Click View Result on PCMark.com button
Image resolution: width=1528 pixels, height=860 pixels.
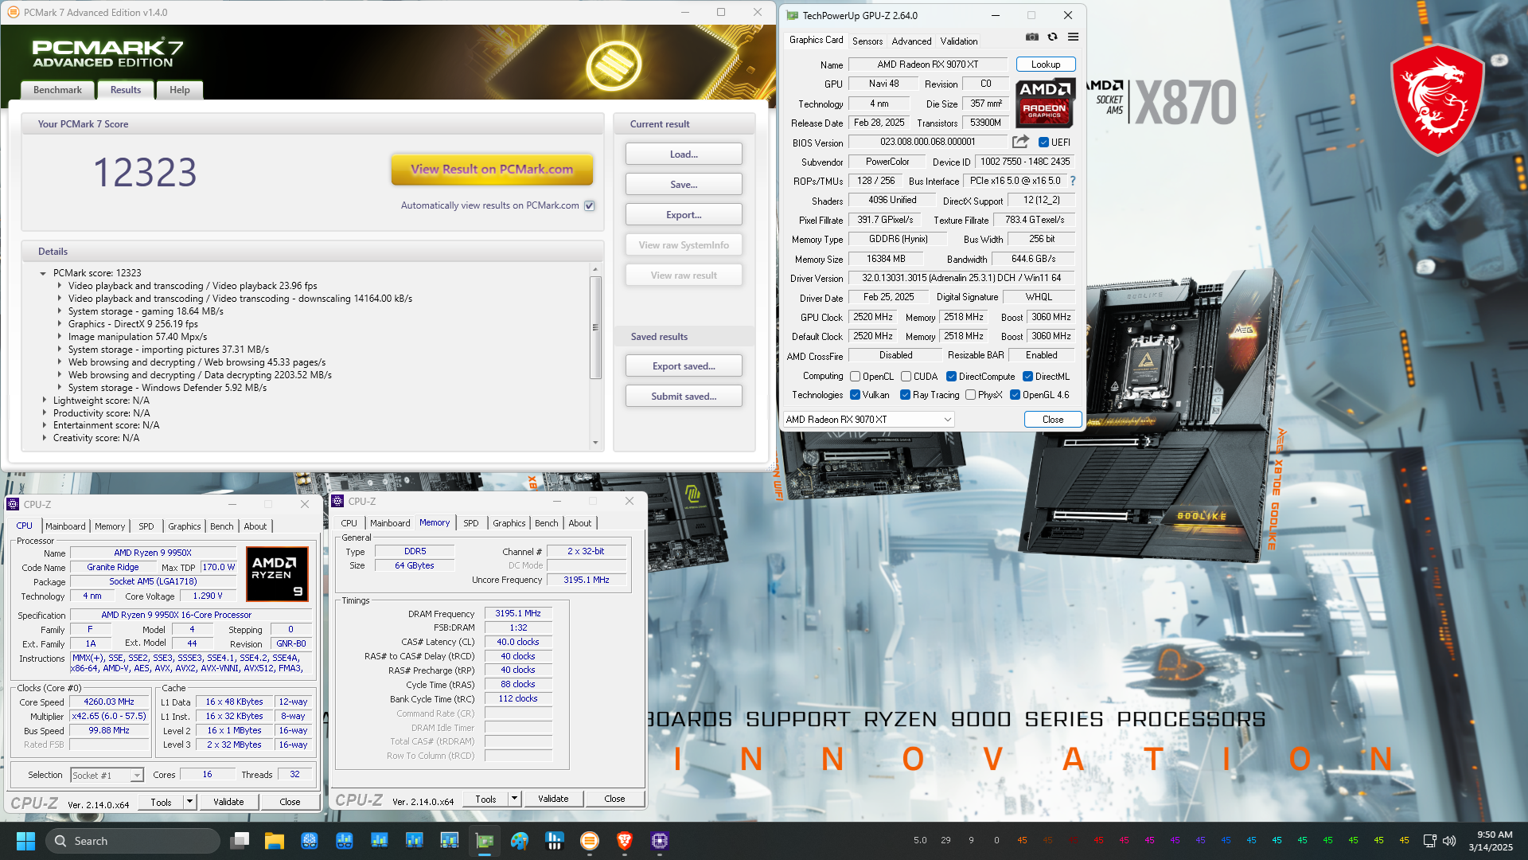click(x=492, y=169)
